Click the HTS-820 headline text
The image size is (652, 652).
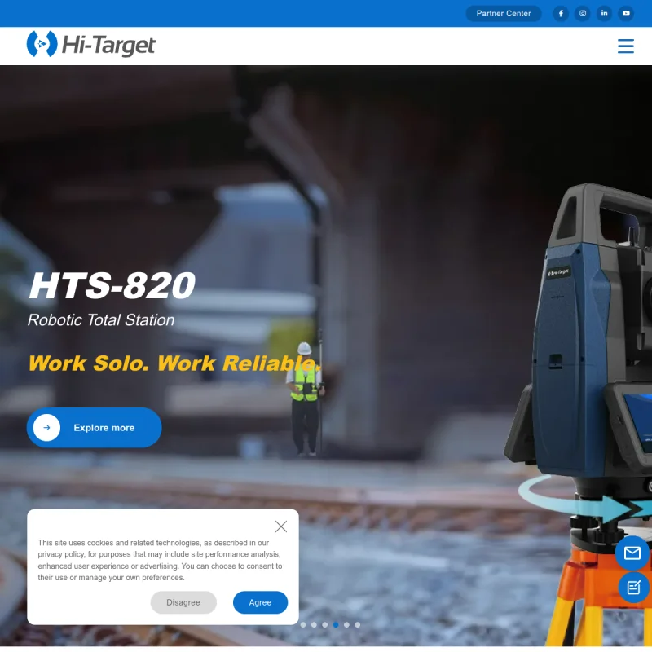tap(112, 285)
